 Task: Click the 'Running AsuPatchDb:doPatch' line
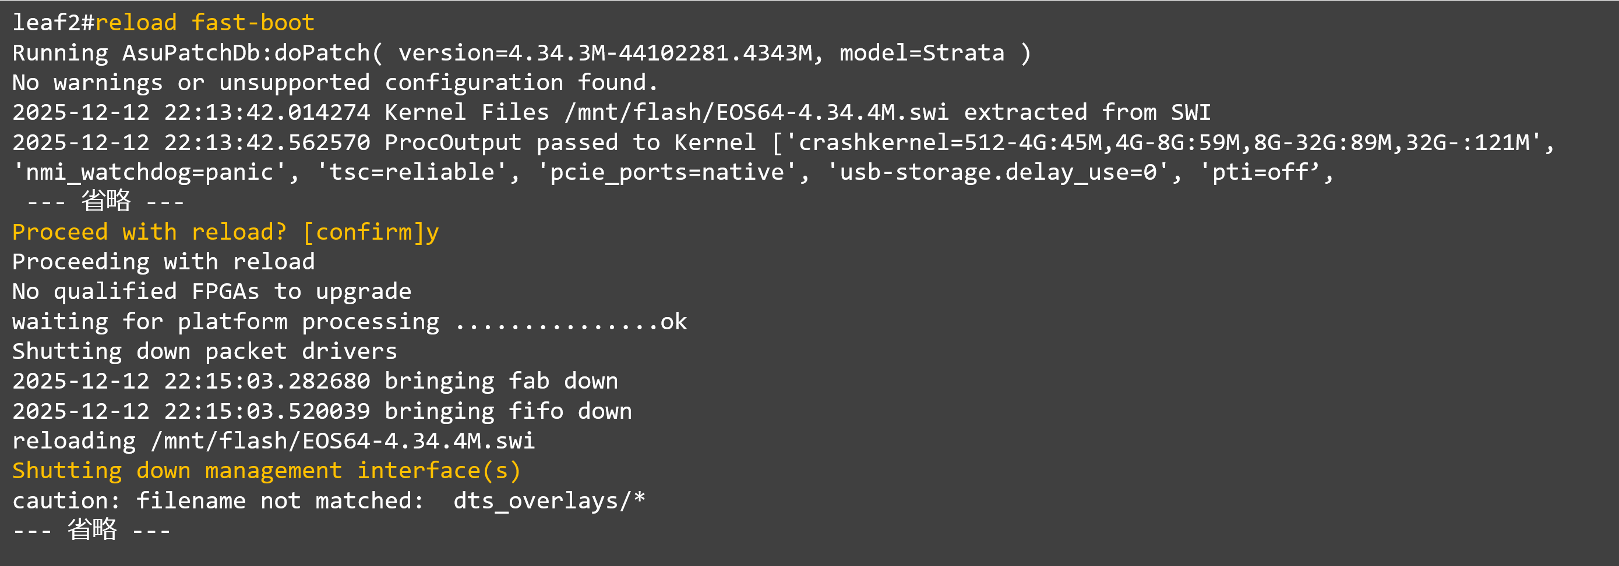coord(521,54)
